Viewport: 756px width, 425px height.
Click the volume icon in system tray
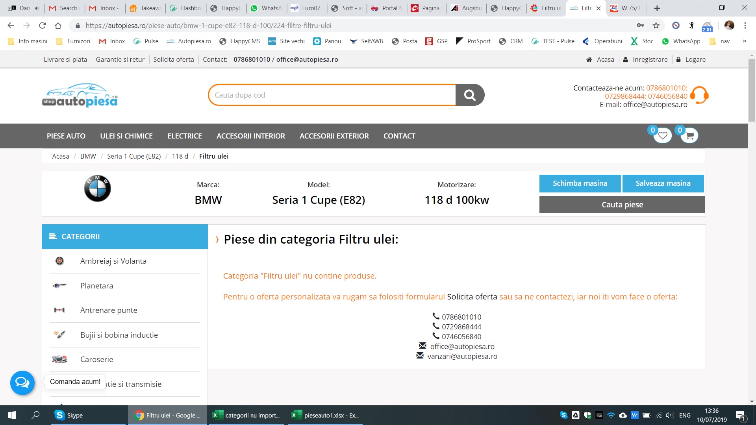coord(669,415)
